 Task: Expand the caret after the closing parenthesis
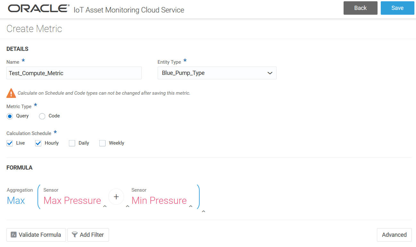(x=204, y=211)
